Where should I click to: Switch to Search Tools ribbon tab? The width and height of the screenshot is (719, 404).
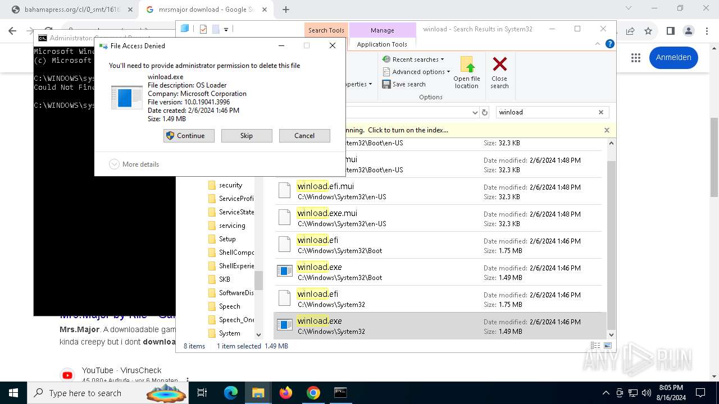(x=326, y=30)
